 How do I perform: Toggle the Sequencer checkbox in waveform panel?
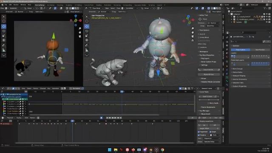(x=199, y=132)
